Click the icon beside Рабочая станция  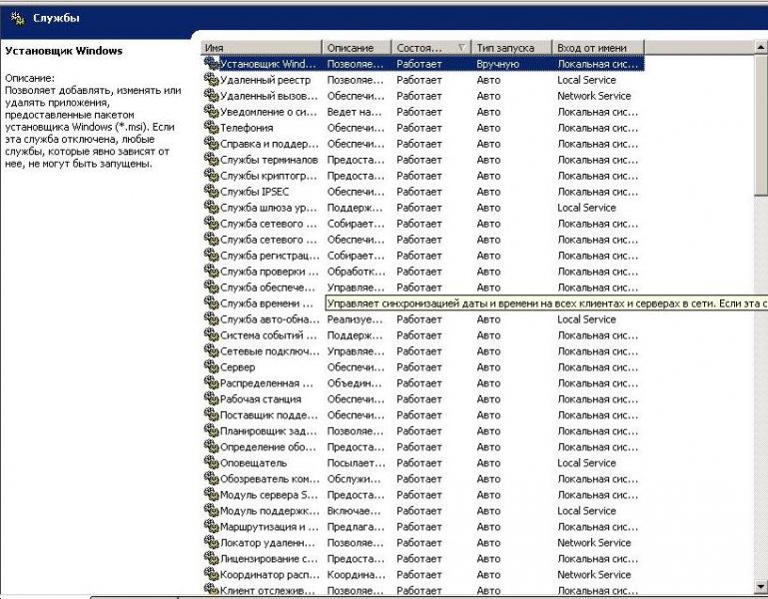211,399
